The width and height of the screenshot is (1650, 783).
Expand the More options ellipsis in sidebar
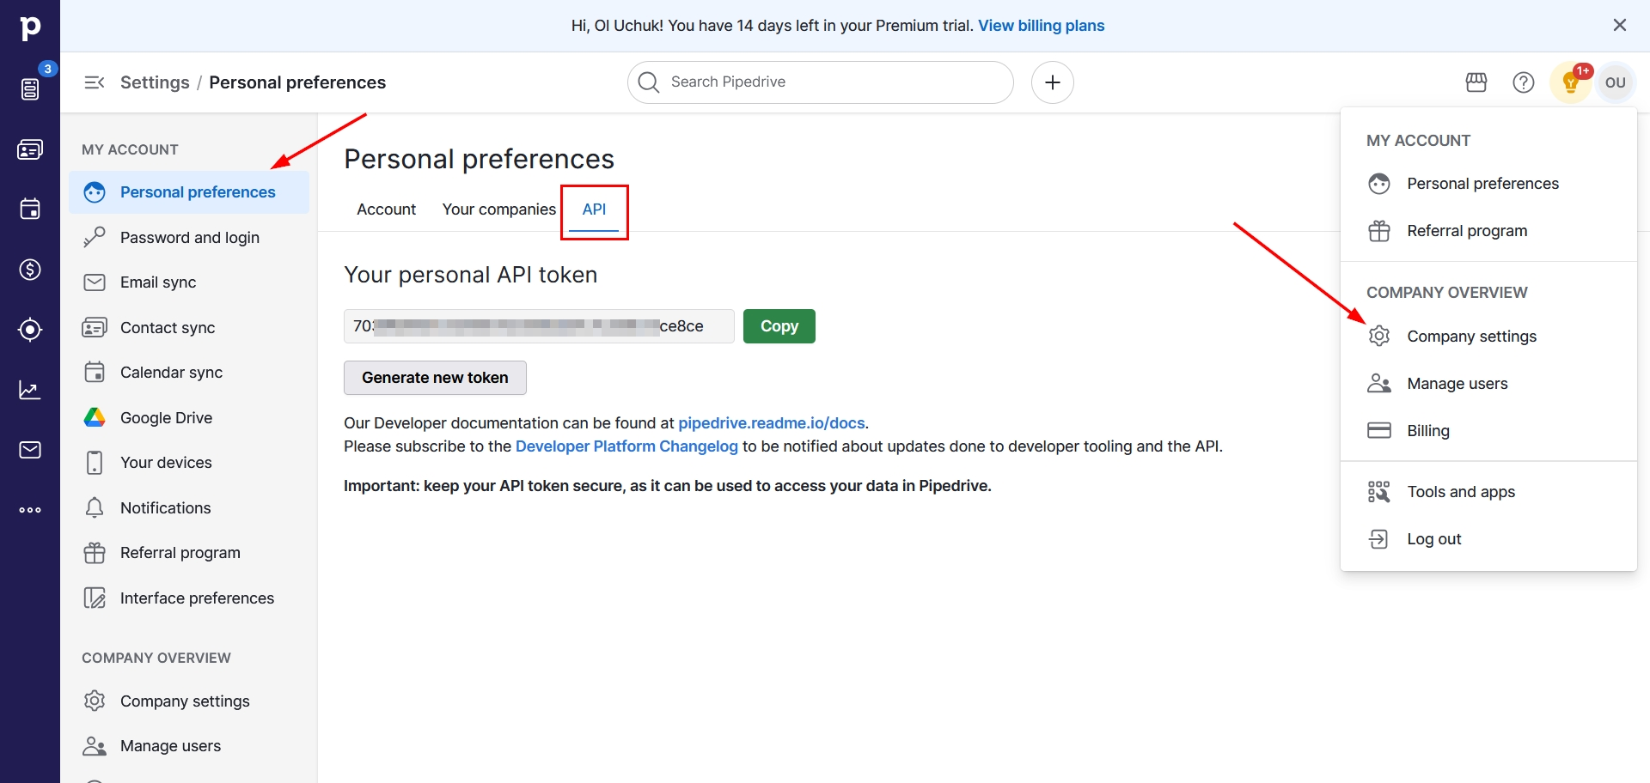[30, 510]
